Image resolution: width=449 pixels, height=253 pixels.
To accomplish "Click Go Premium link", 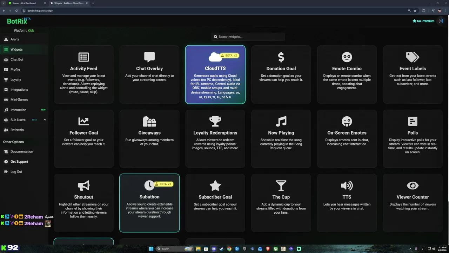I will pos(423,21).
